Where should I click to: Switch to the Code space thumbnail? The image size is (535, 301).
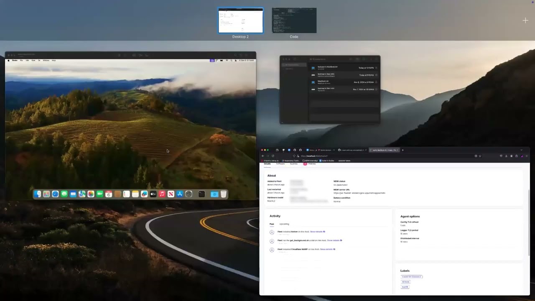pos(294,20)
